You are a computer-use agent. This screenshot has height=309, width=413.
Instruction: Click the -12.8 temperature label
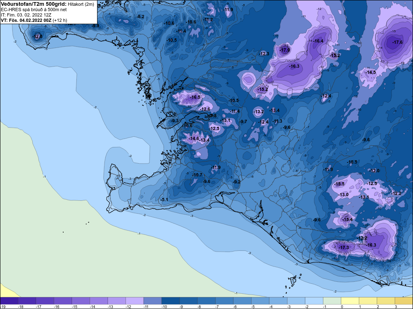[38, 36]
